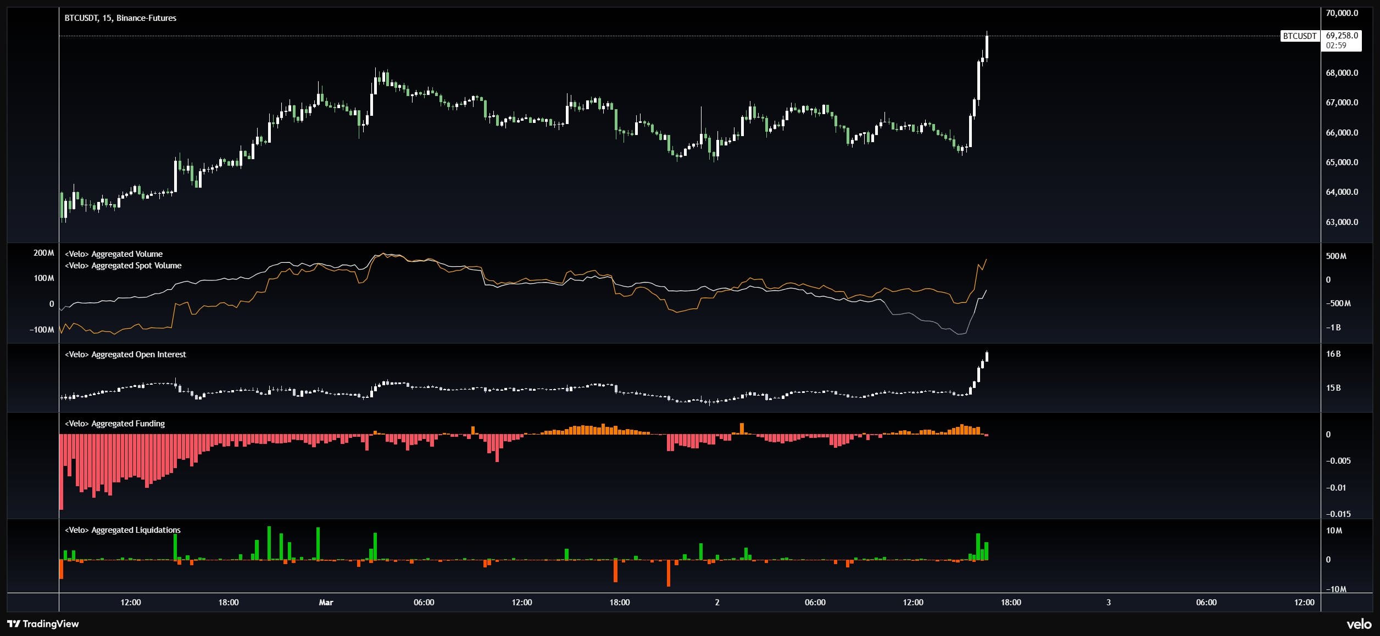The image size is (1380, 636).
Task: Click the Aggregated Volume indicator label
Action: pos(114,254)
